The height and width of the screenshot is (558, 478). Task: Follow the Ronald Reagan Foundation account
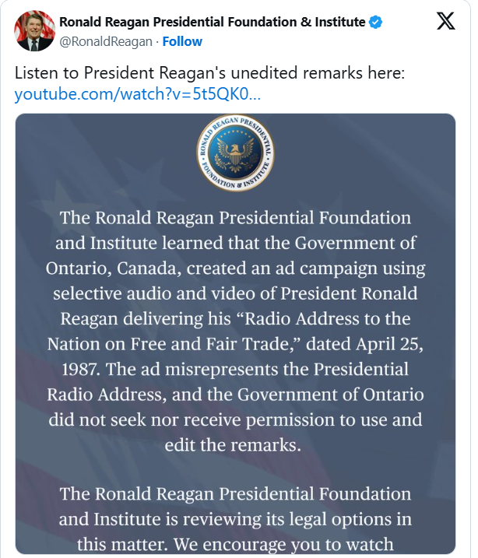(182, 41)
